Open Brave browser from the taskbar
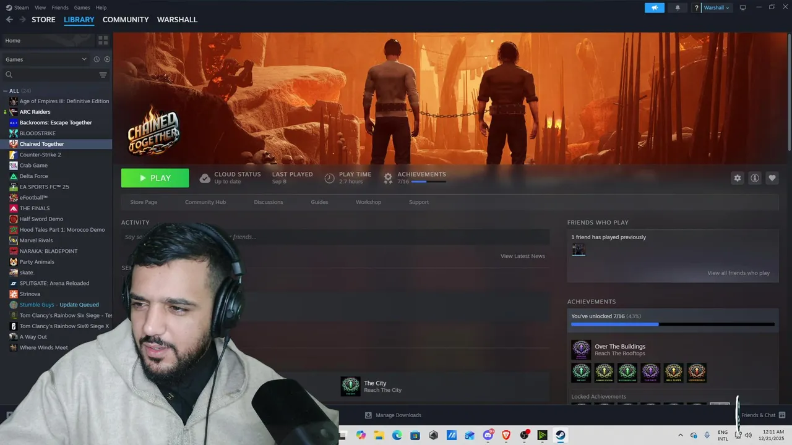The height and width of the screenshot is (445, 792). coord(506,435)
